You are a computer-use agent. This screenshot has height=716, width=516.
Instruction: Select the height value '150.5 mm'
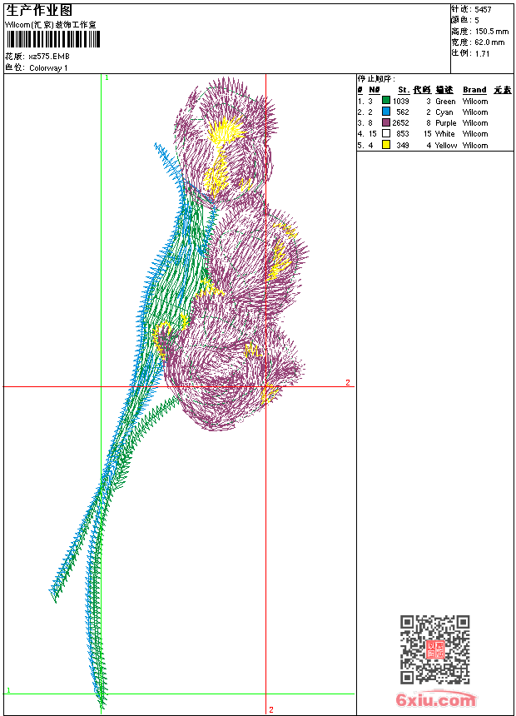coord(492,32)
